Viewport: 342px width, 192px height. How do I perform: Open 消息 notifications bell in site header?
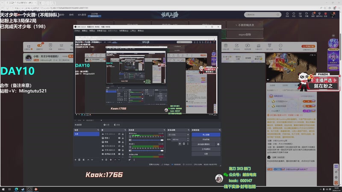tap(313, 15)
